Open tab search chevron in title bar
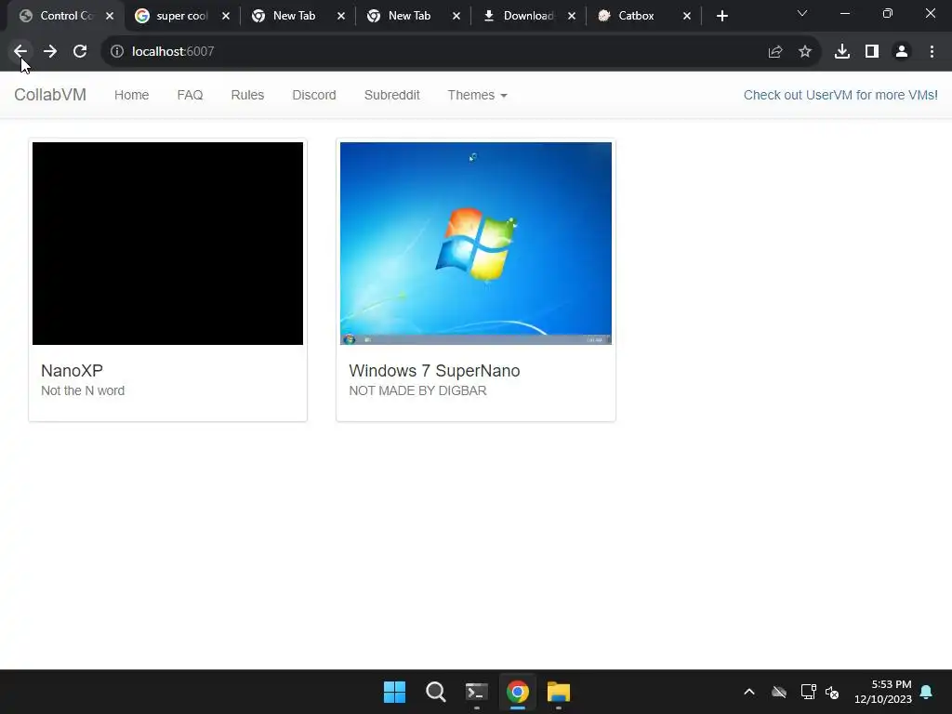 [802, 13]
